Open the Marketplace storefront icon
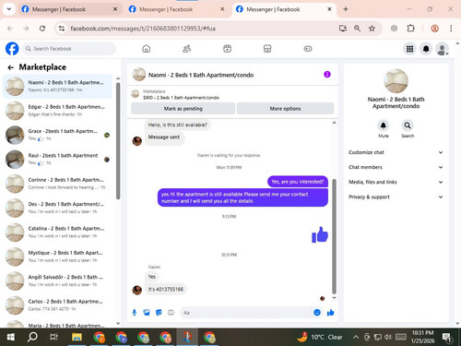Screen dimensions: 461x346 pos(267,49)
